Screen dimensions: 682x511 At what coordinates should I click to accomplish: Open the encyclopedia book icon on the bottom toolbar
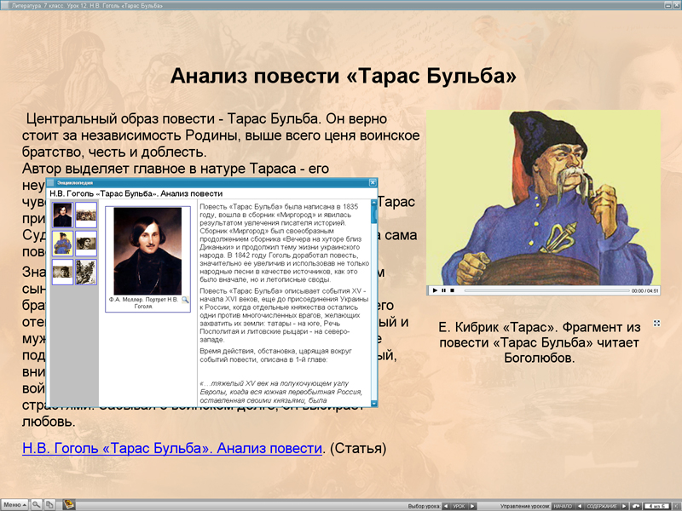tap(68, 503)
